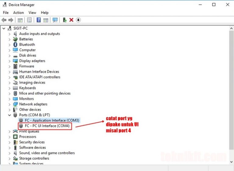Click the red X uninstall device icon

click(71, 20)
